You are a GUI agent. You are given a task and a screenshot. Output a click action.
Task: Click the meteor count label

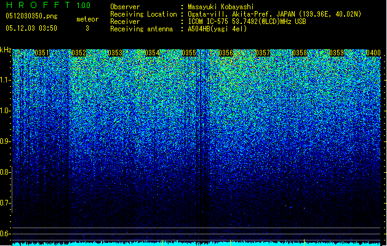87,19
